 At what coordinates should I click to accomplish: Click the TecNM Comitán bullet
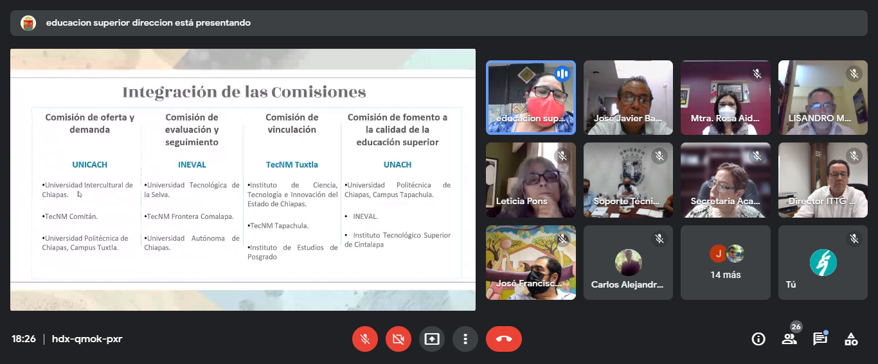pyautogui.click(x=70, y=216)
